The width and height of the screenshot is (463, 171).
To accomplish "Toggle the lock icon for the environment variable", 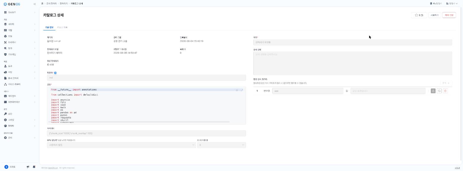I will pyautogui.click(x=433, y=91).
